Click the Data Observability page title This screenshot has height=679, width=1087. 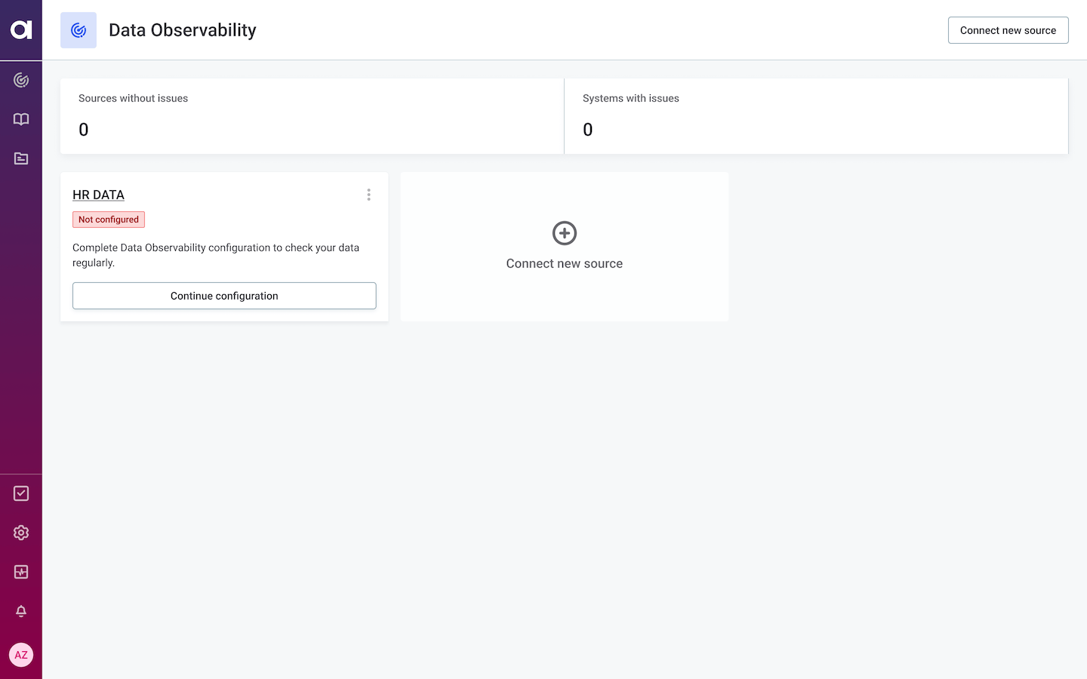pyautogui.click(x=183, y=30)
